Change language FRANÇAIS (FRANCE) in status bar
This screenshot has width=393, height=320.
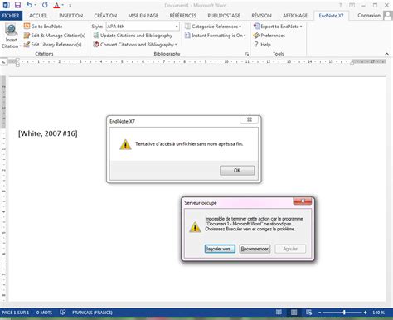pos(92,313)
